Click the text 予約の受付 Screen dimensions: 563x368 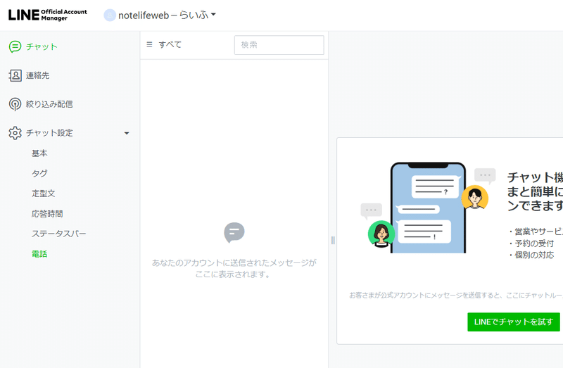click(x=534, y=243)
